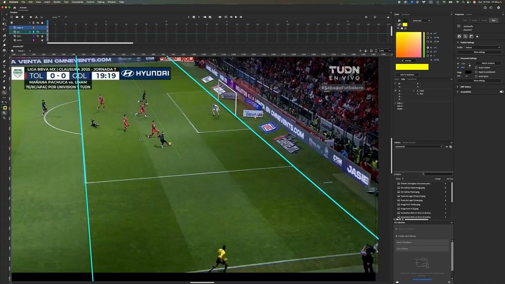Open the Commands menu
The image size is (505, 284).
(77, 2)
